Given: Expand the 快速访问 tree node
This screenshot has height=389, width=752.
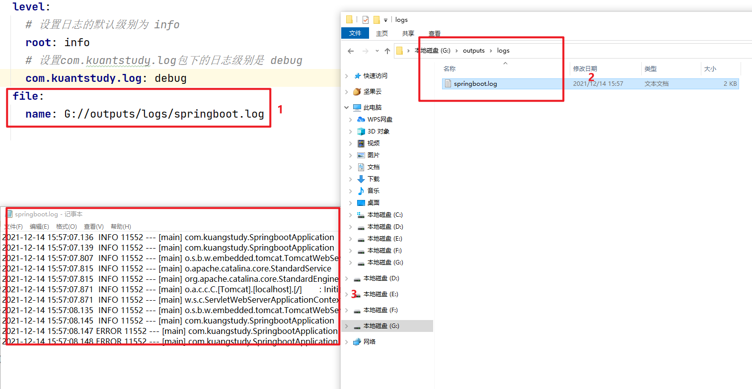Looking at the screenshot, I should [x=347, y=76].
